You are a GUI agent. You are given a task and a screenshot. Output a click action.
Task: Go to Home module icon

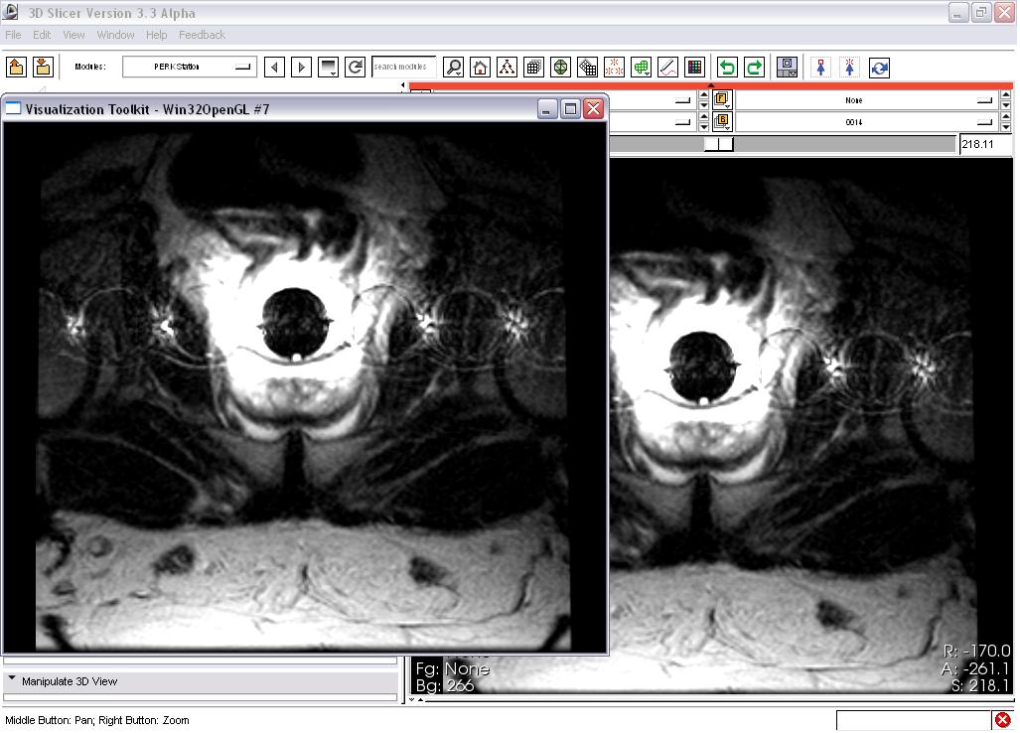coord(480,68)
